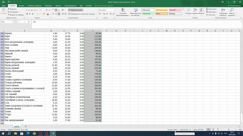The height and width of the screenshot is (136, 243).
Task: Open text orientation options
Action: pyautogui.click(x=63, y=10)
